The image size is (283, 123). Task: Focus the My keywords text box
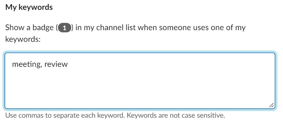click(x=141, y=81)
